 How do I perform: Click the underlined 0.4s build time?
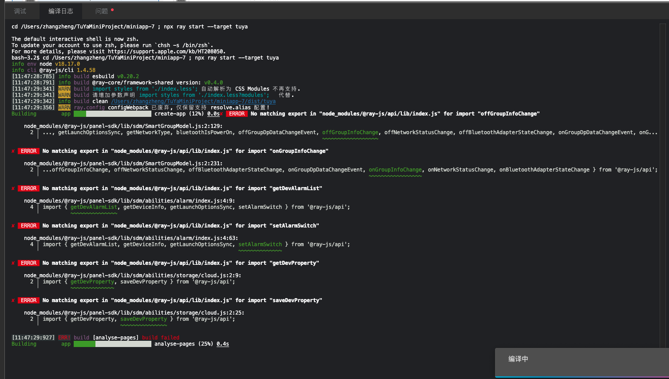click(223, 344)
